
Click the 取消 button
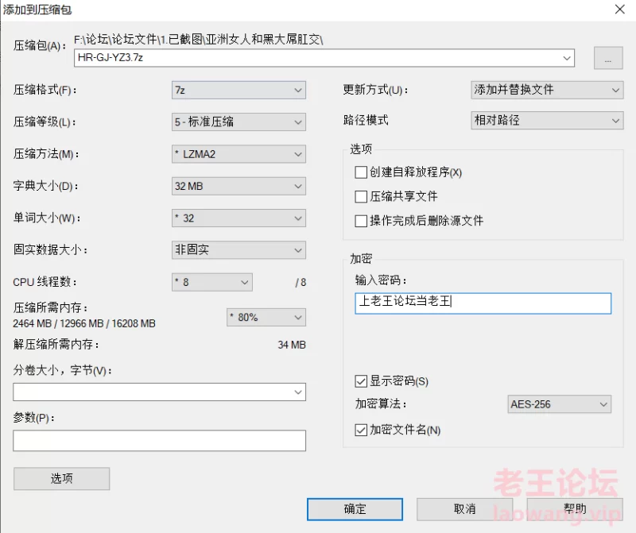465,509
